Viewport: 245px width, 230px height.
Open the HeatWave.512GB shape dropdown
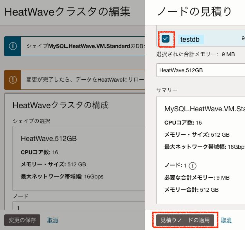point(201,70)
